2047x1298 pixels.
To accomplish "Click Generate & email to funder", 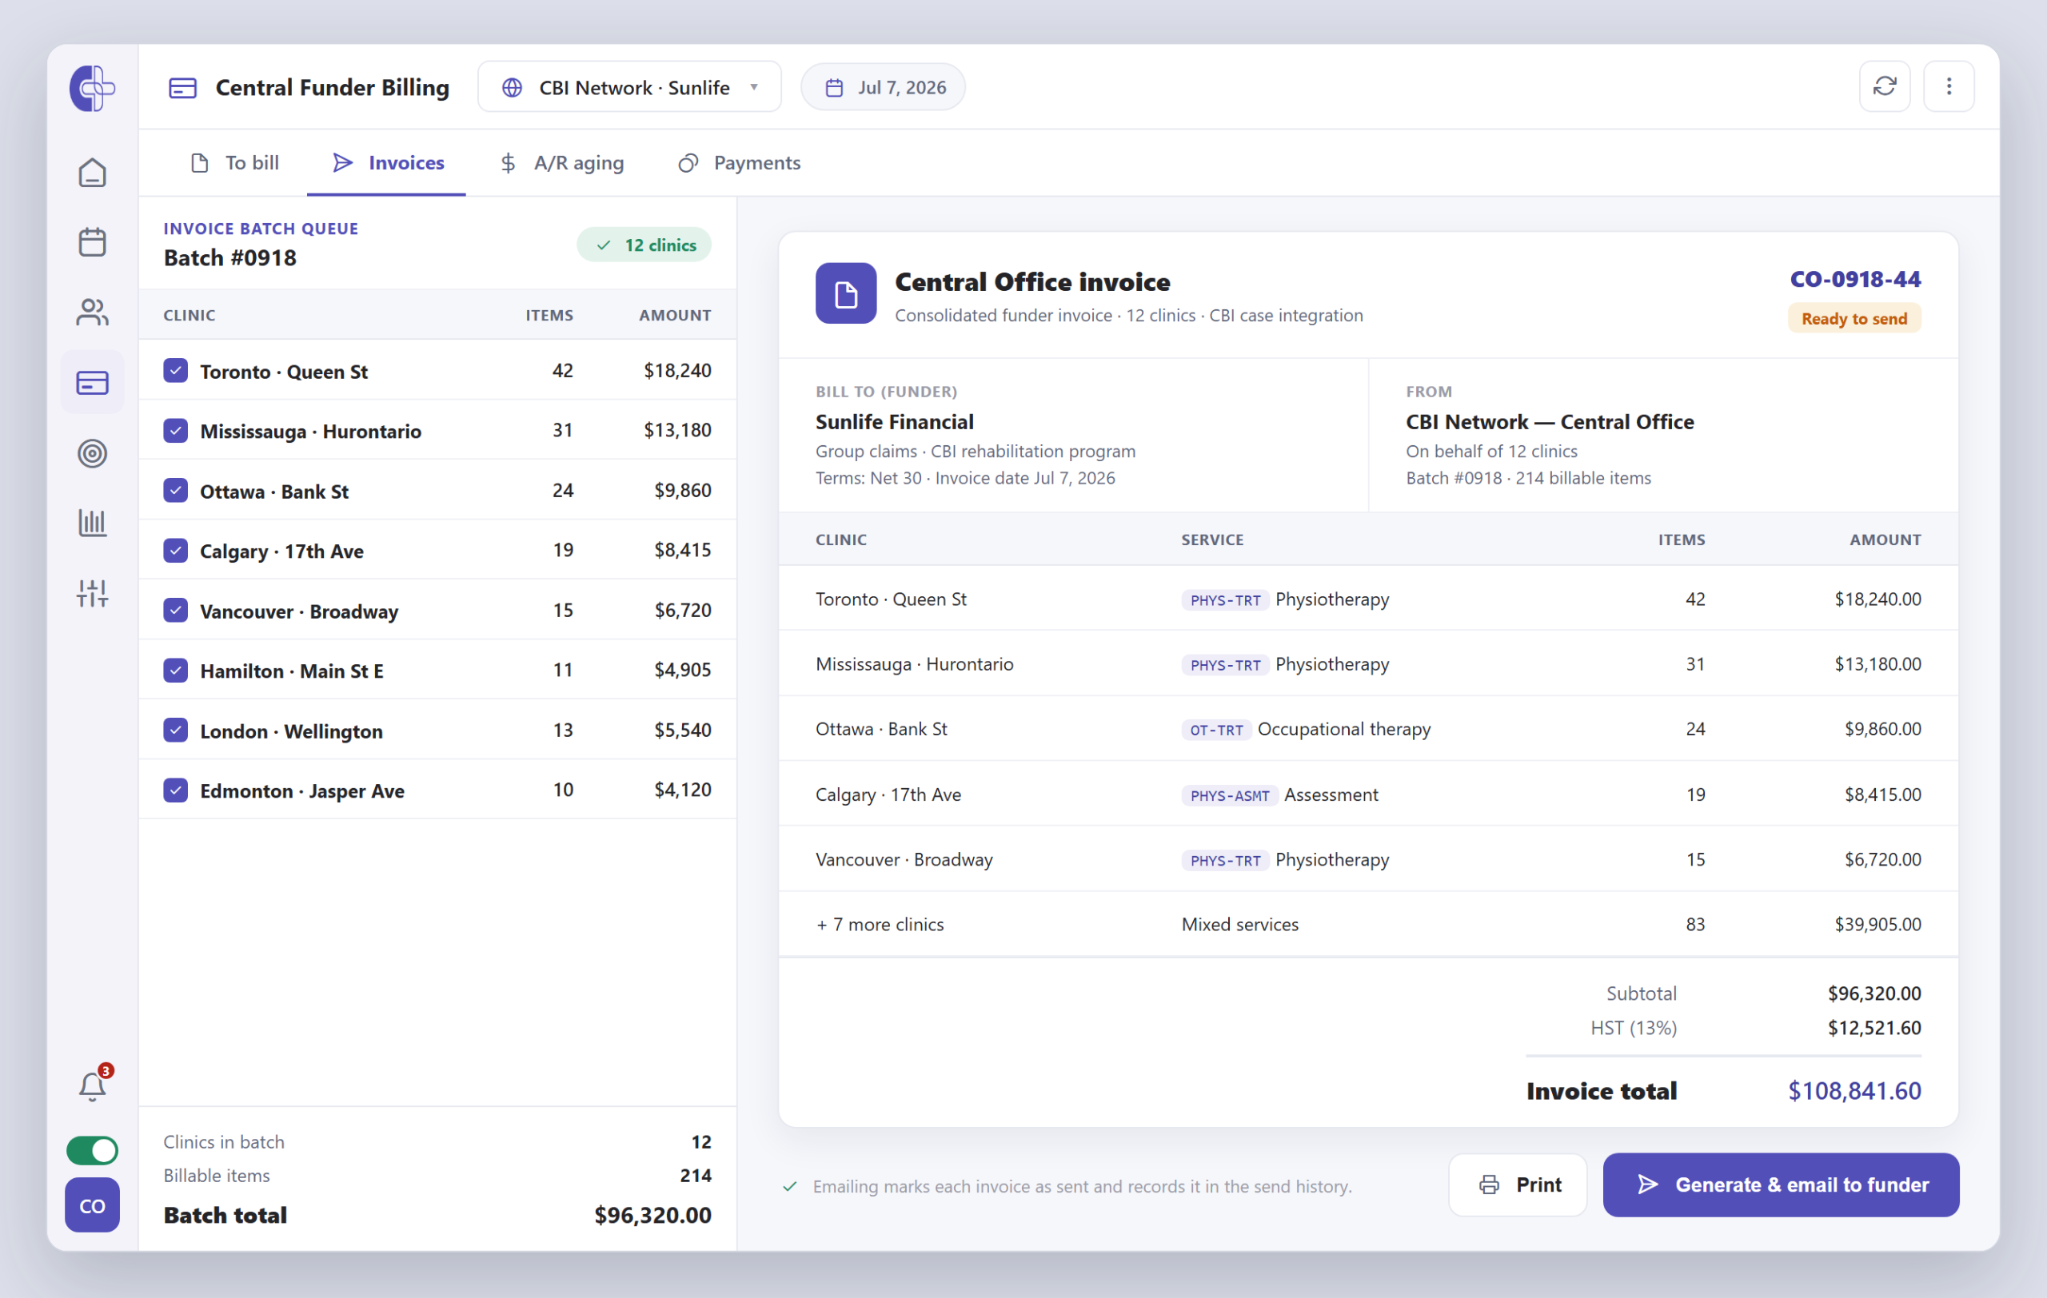I will point(1781,1185).
